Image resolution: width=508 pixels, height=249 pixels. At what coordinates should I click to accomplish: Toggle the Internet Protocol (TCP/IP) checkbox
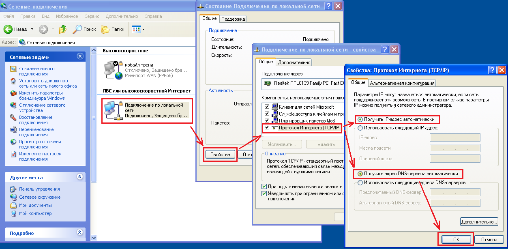click(x=267, y=127)
